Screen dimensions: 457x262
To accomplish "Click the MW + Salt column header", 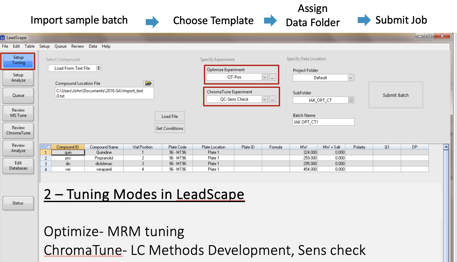I will 331,147.
